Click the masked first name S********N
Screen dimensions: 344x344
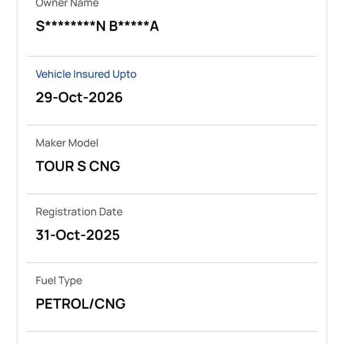[71, 26]
